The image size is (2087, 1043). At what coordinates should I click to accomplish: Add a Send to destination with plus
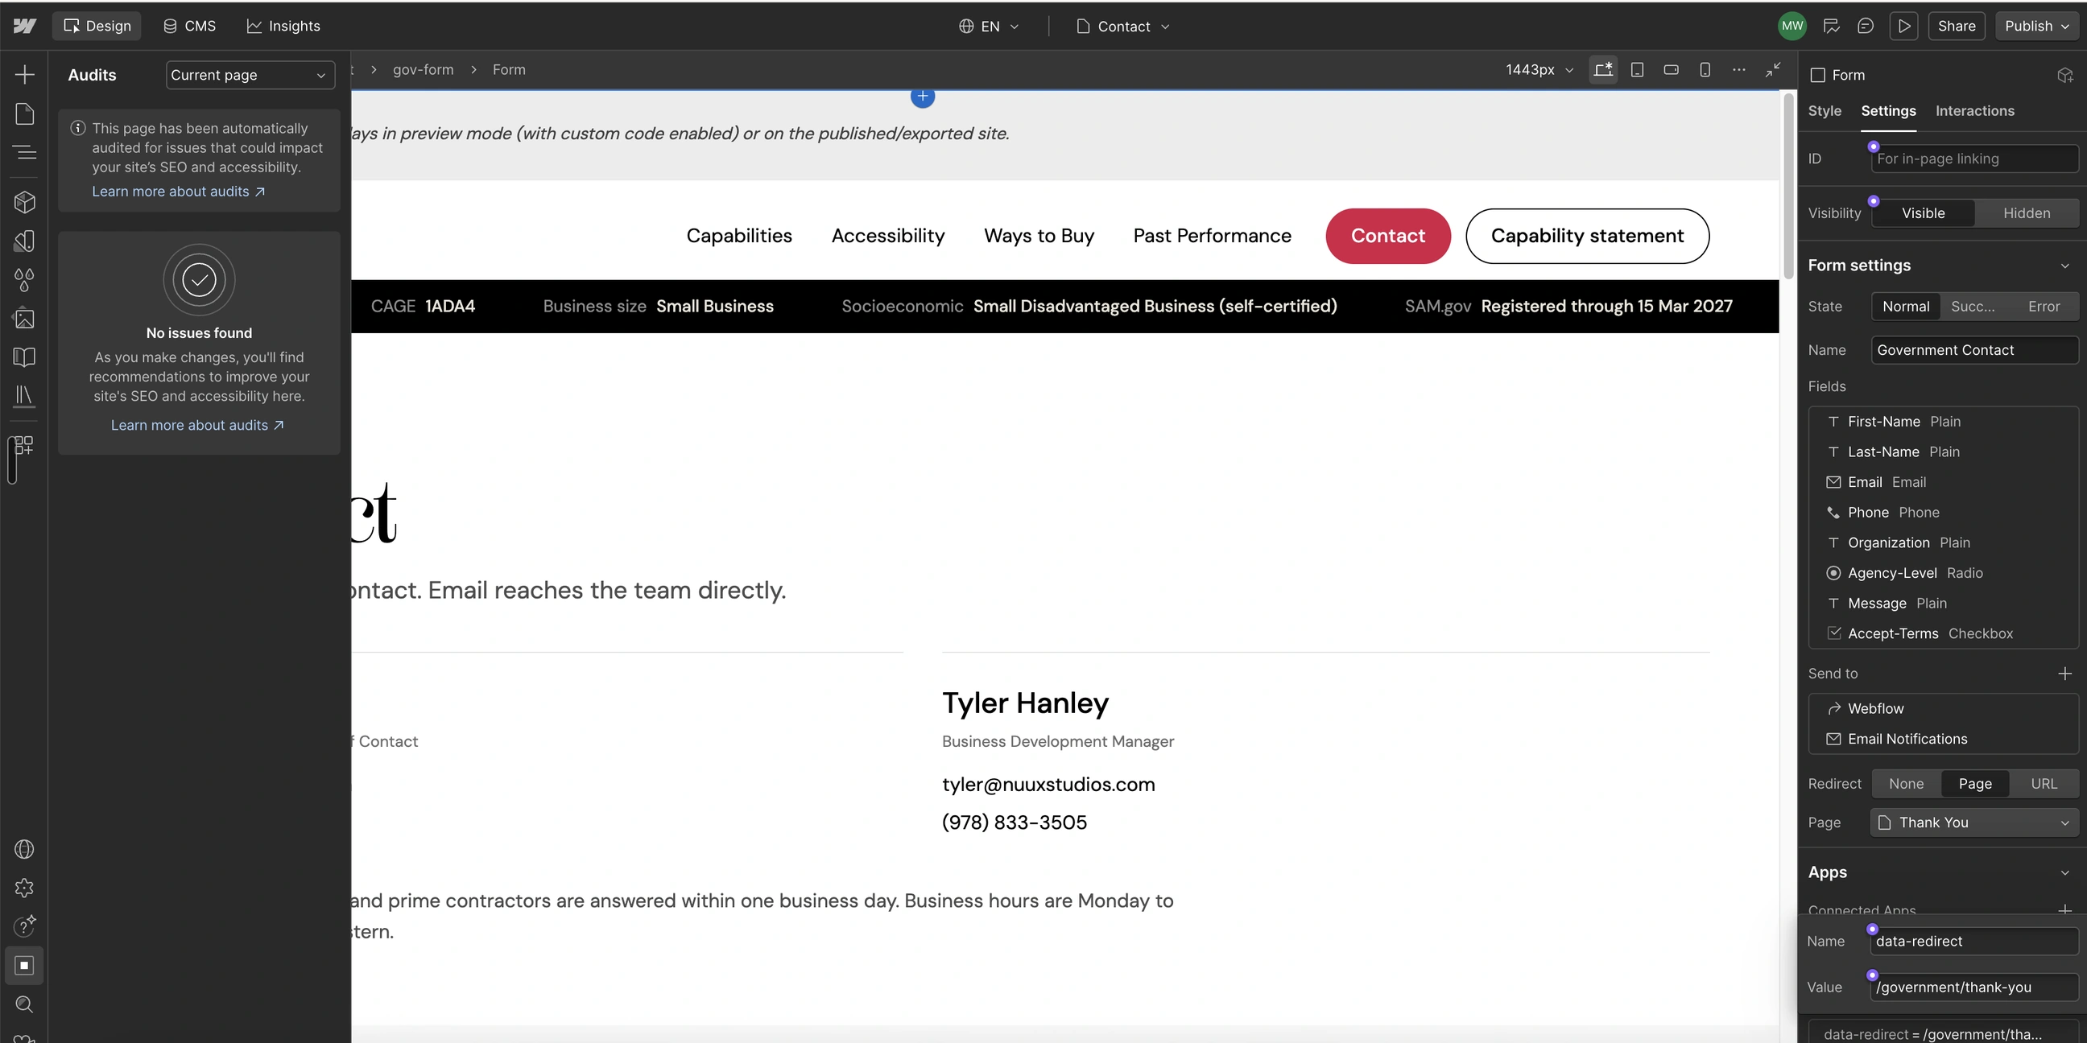(2064, 673)
